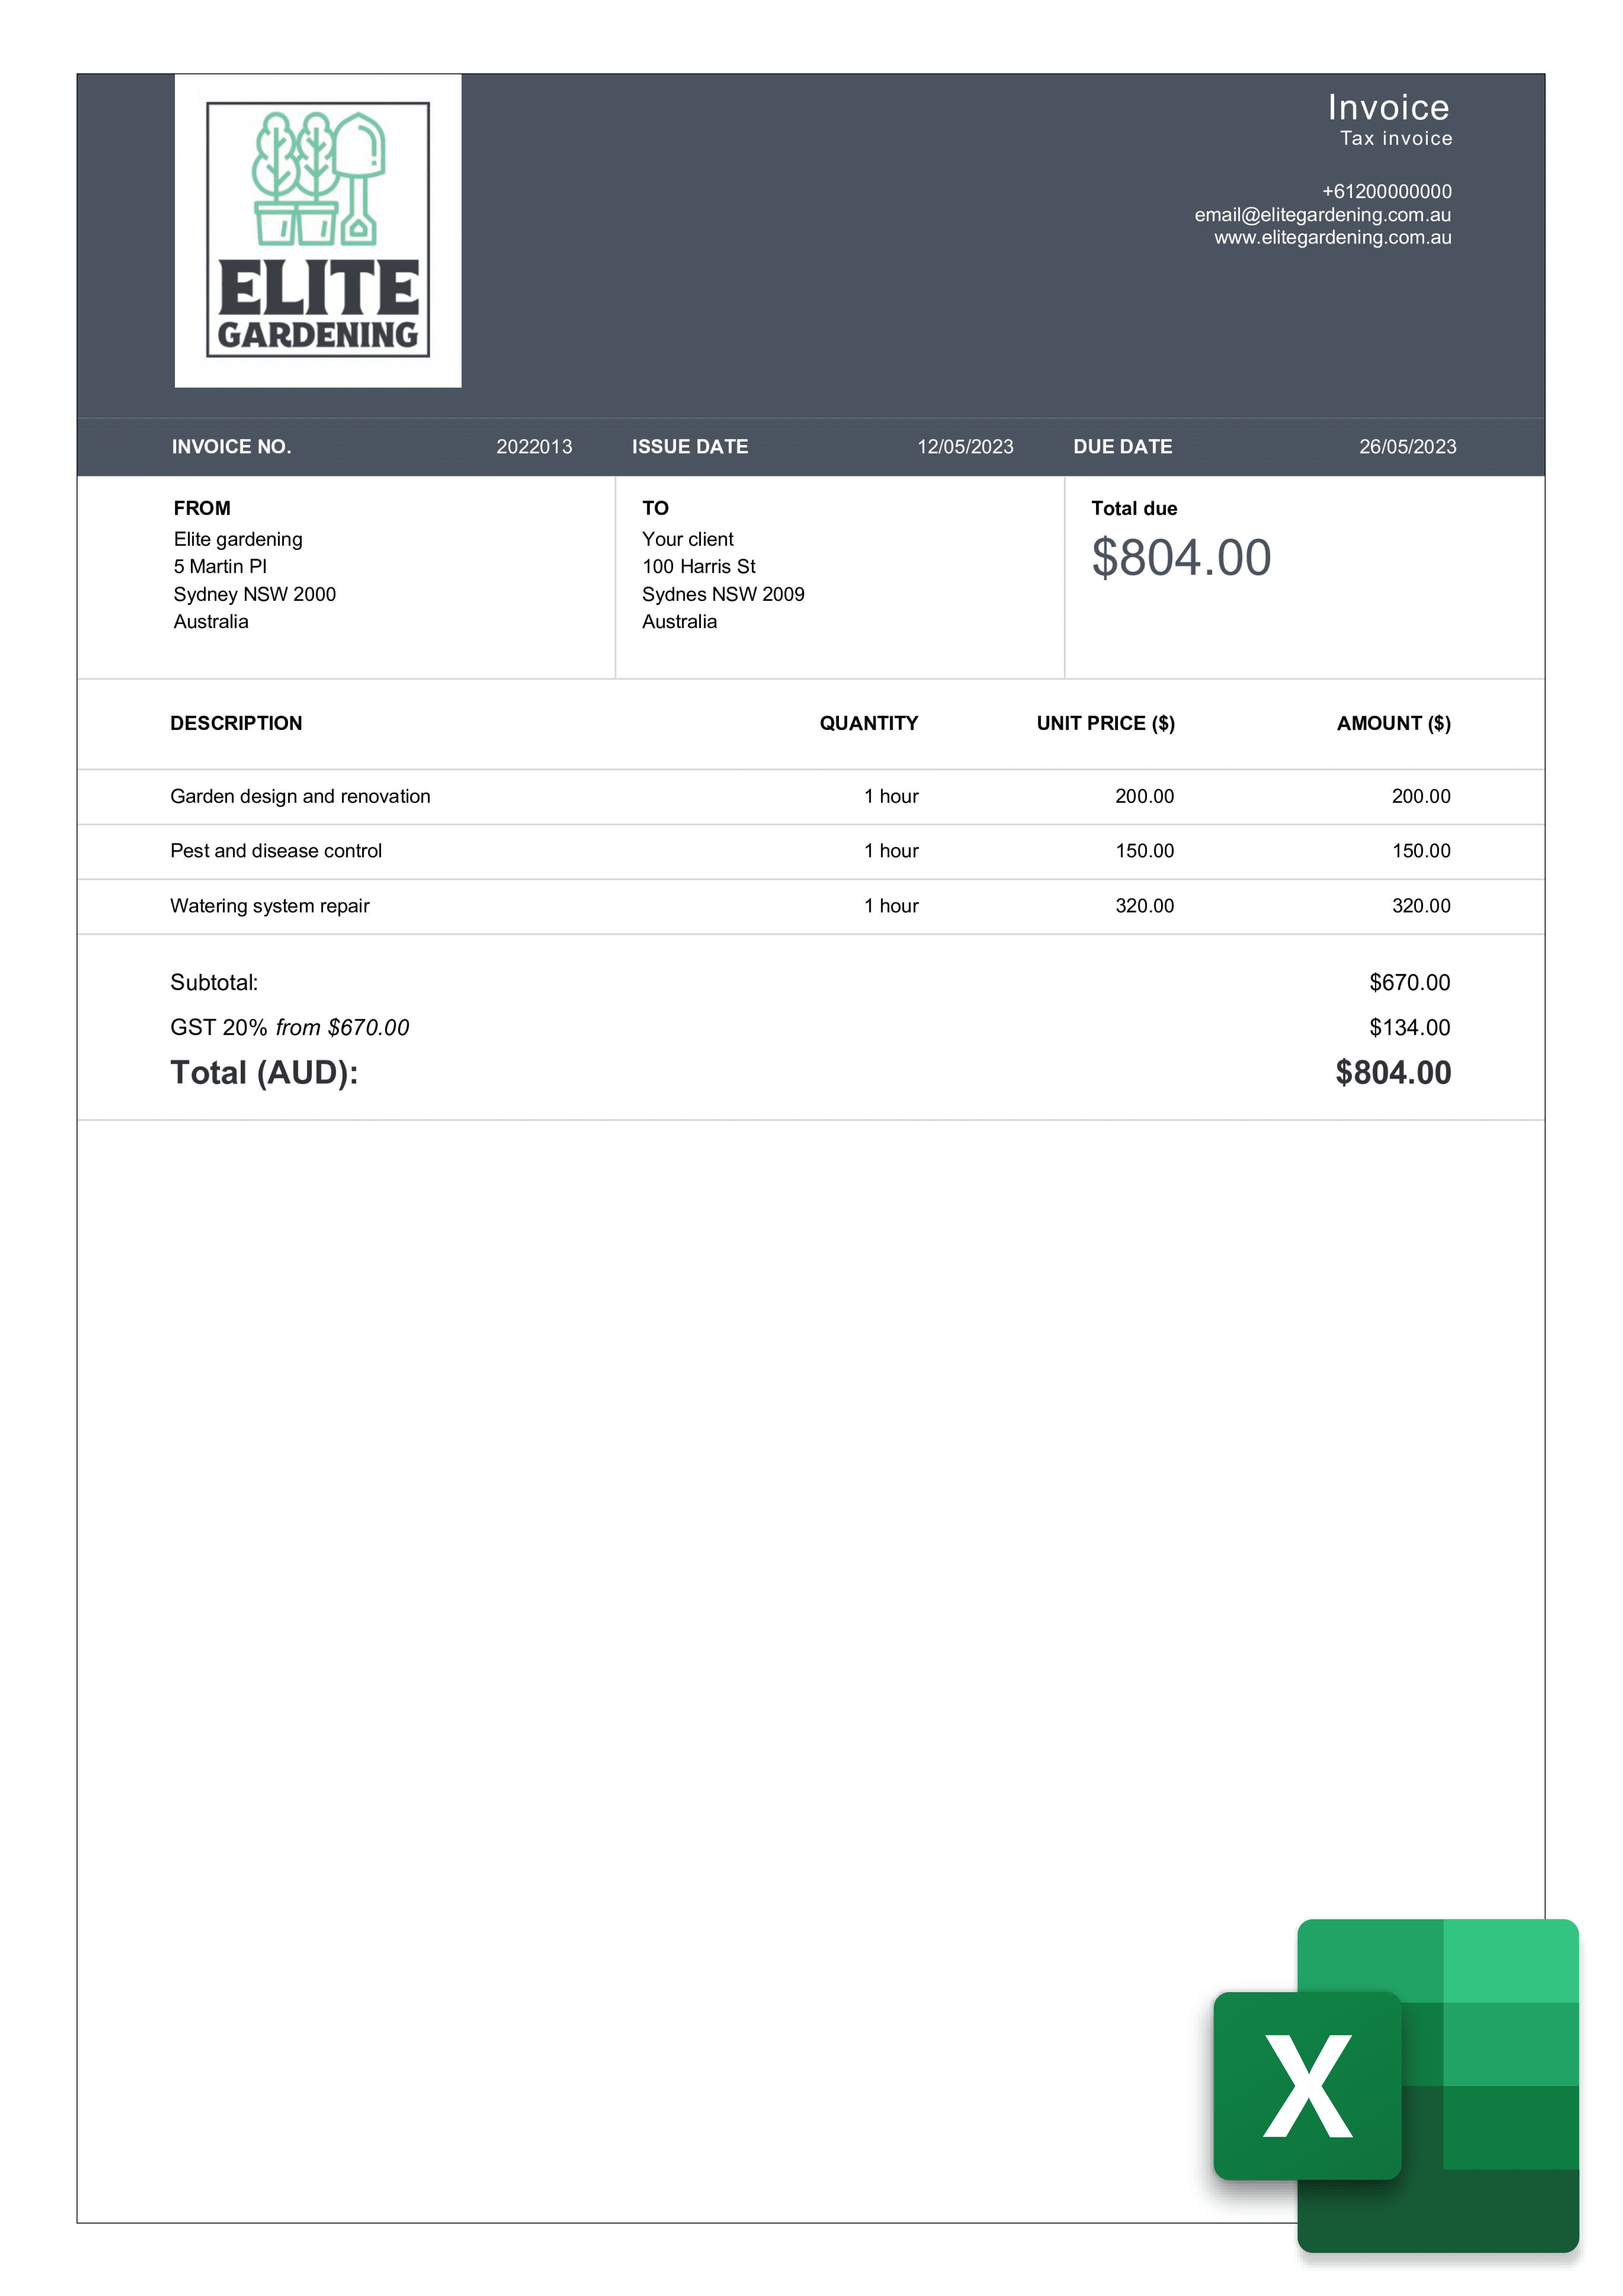Select bold total $804.00 at bottom
The image size is (1623, 2296).
pos(1393,1073)
